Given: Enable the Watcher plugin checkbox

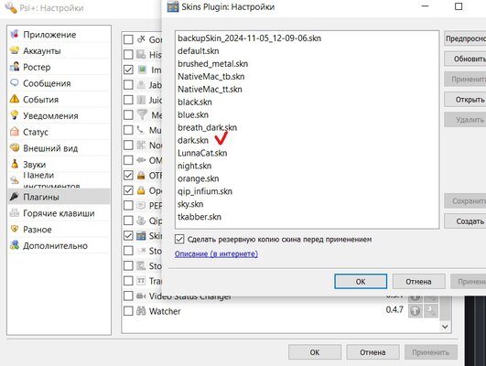Looking at the screenshot, I should [128, 311].
